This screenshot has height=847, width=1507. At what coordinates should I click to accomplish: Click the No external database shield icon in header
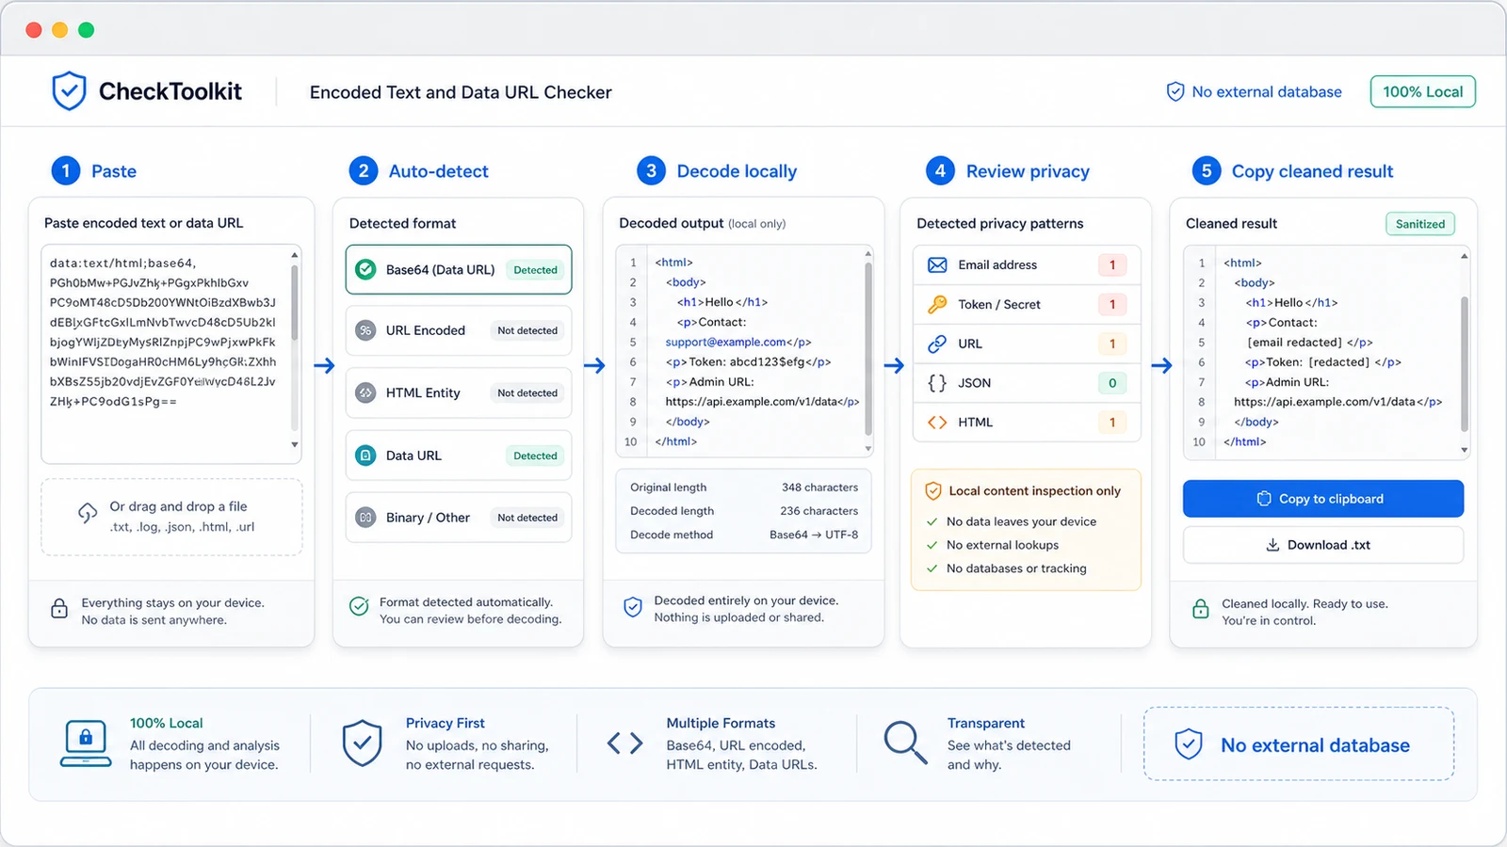pos(1175,91)
